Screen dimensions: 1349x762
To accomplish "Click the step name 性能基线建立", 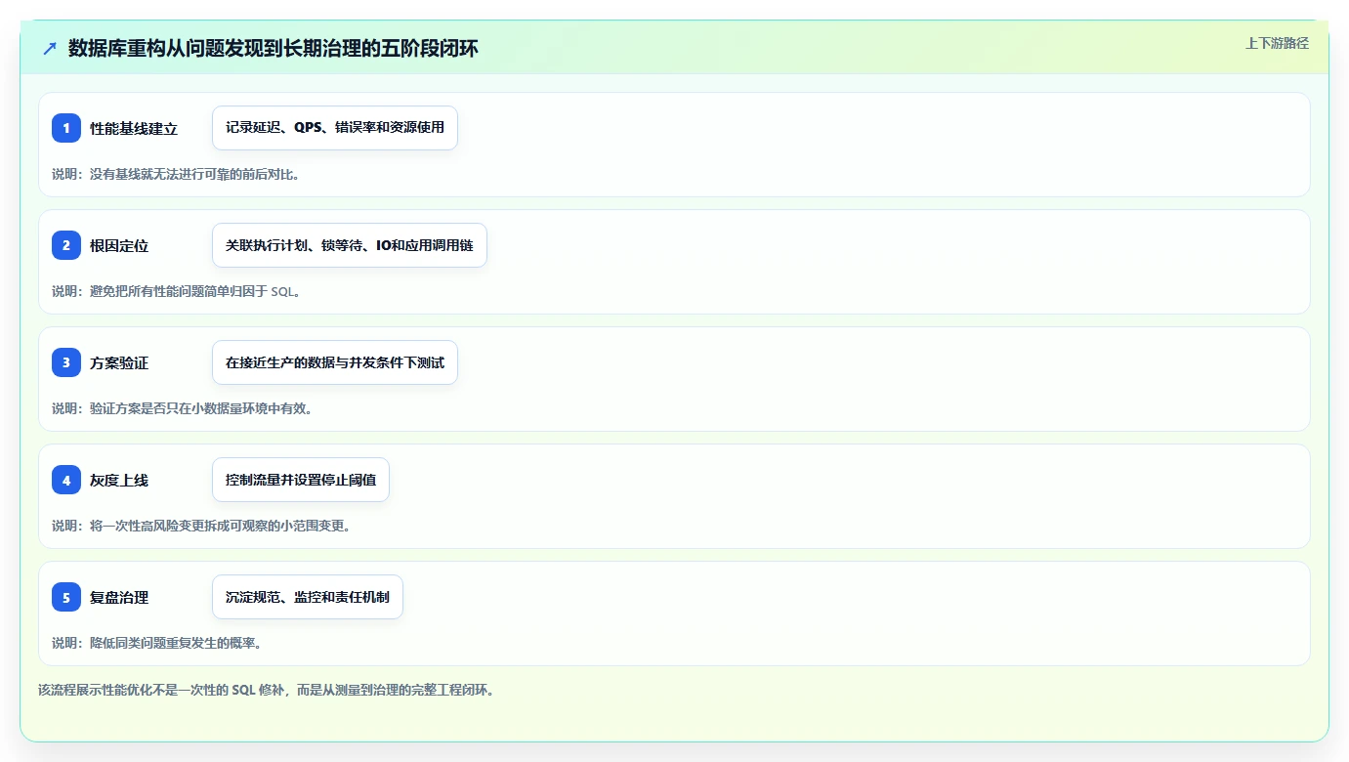I will click(x=134, y=129).
